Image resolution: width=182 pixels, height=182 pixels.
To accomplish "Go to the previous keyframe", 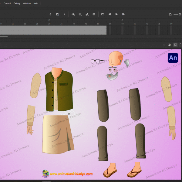I will tap(50, 14).
